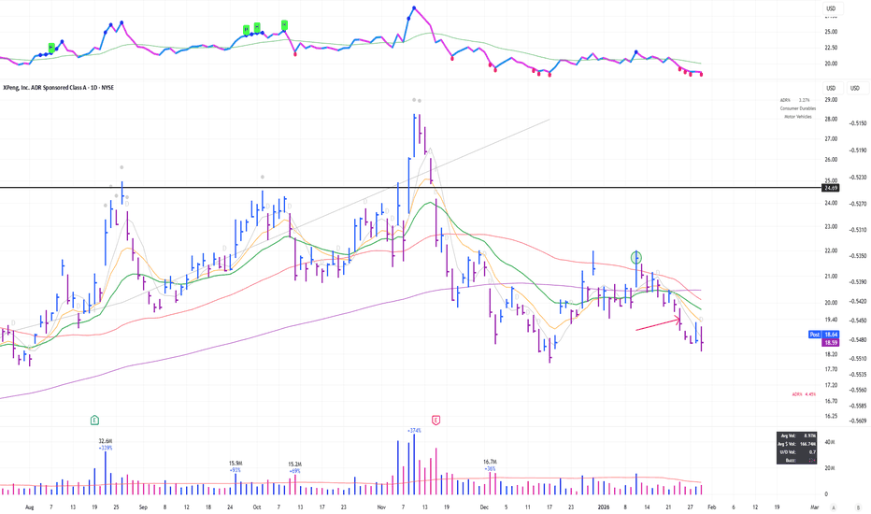Click the Motor Vehicles industry label

tap(798, 117)
